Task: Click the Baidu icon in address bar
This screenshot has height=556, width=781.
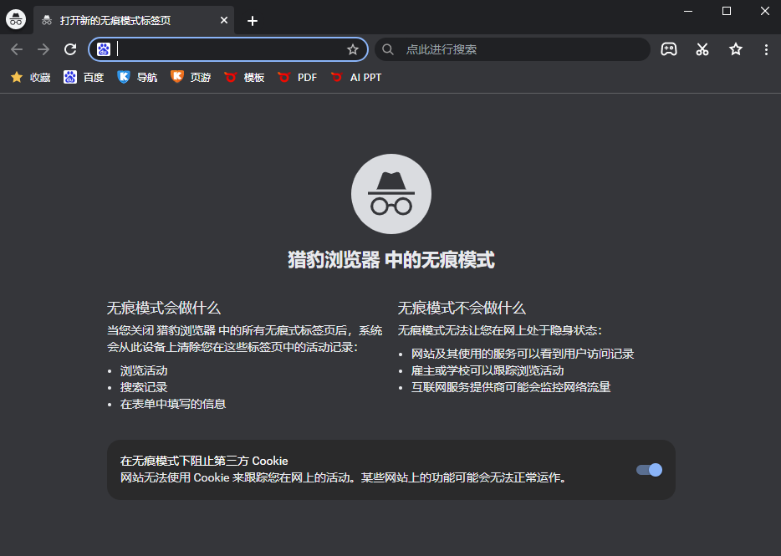Action: pyautogui.click(x=104, y=49)
